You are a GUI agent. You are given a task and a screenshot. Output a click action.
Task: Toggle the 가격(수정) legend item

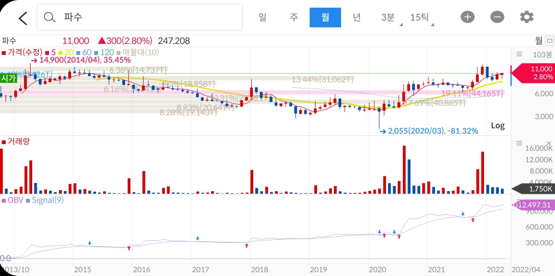click(x=22, y=53)
